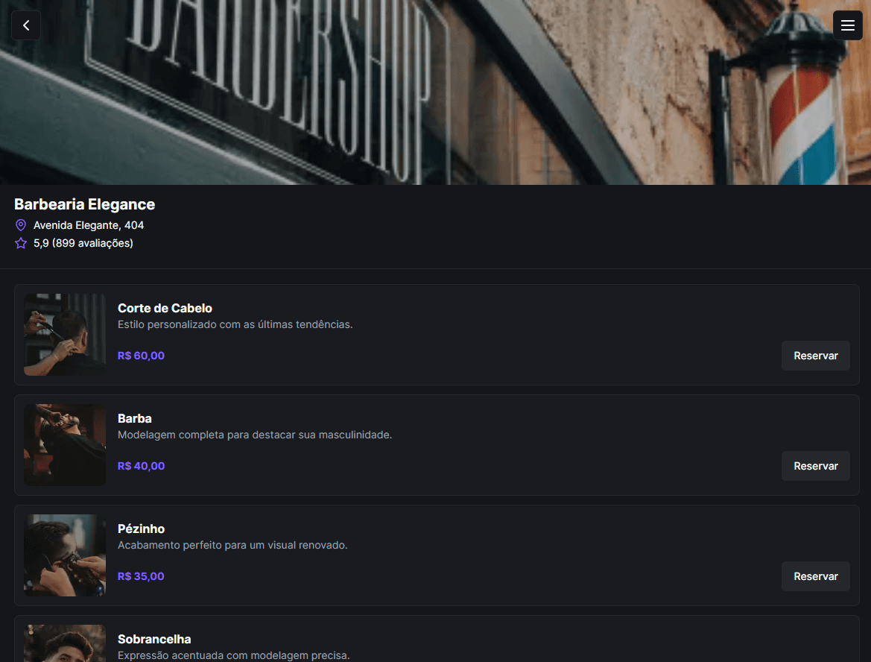Select the Barba service title
The image size is (871, 662).
(x=134, y=418)
